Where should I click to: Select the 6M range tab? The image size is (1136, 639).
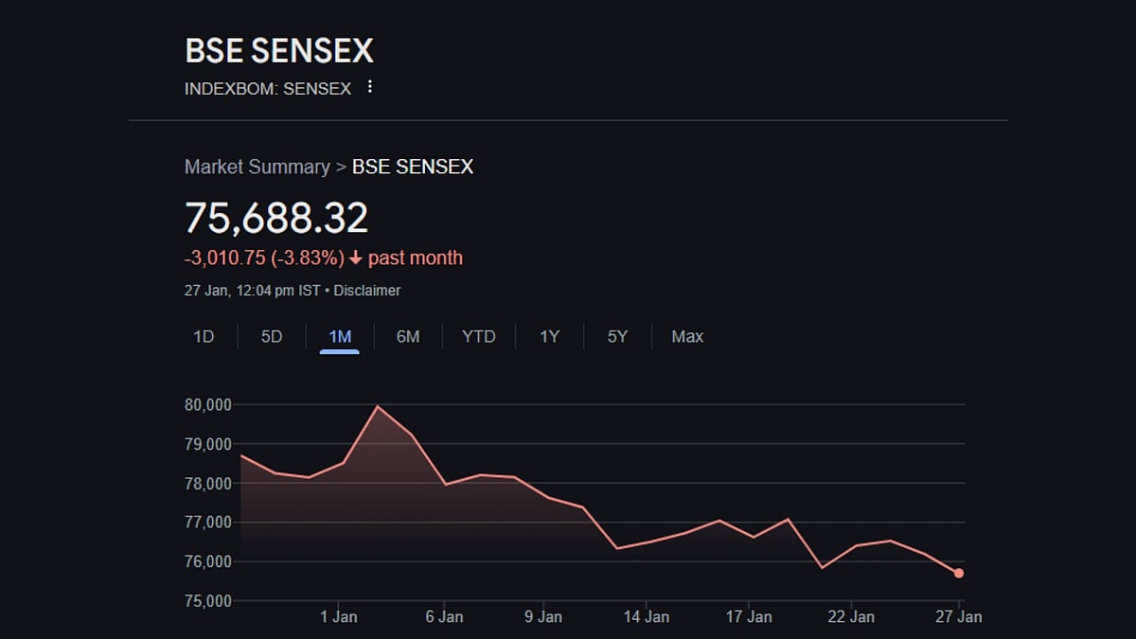pos(408,336)
